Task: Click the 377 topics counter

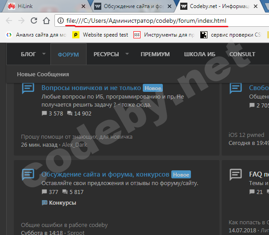Action: pos(50,192)
